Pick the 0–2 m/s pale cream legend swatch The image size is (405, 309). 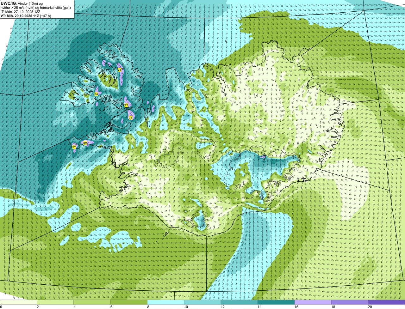pos(18,302)
